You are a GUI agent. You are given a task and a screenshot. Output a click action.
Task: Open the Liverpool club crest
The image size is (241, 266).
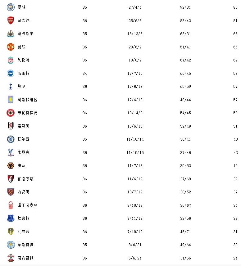click(x=11, y=60)
